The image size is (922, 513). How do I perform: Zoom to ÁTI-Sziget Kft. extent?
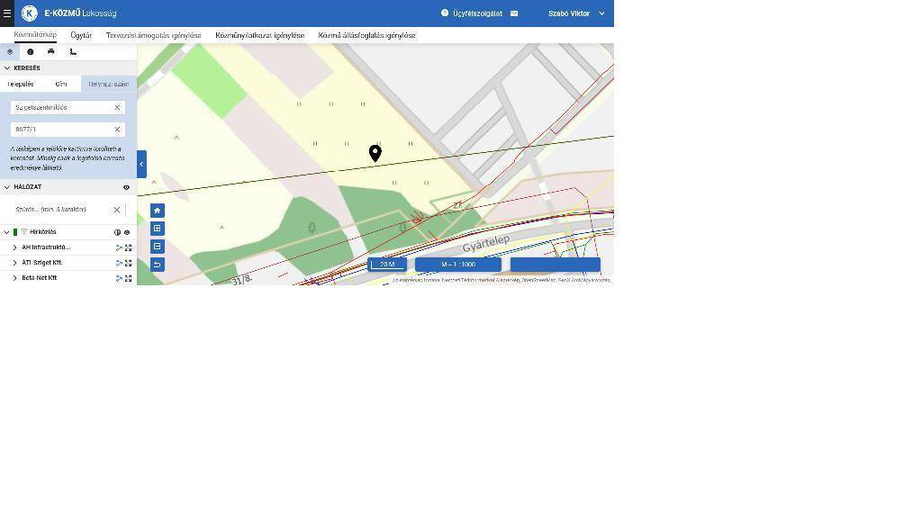(x=128, y=264)
